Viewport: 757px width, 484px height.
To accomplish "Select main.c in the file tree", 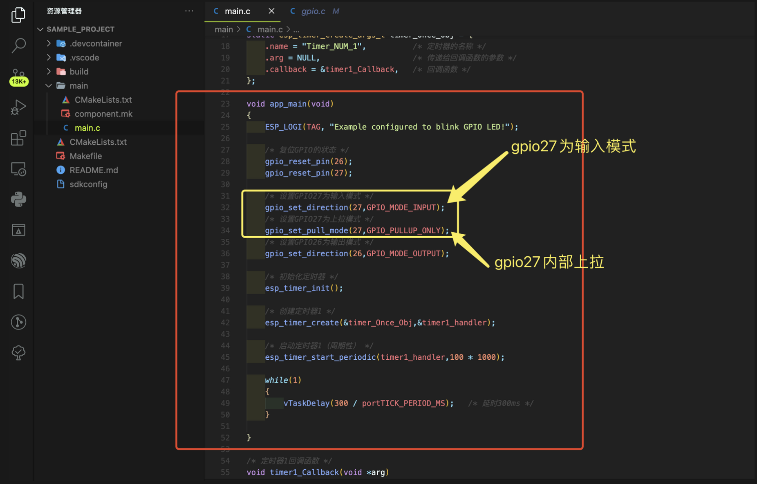I will coord(87,128).
